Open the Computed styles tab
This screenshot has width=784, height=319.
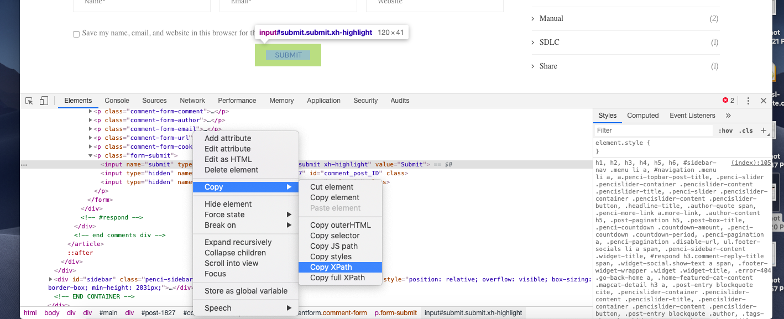[643, 116]
